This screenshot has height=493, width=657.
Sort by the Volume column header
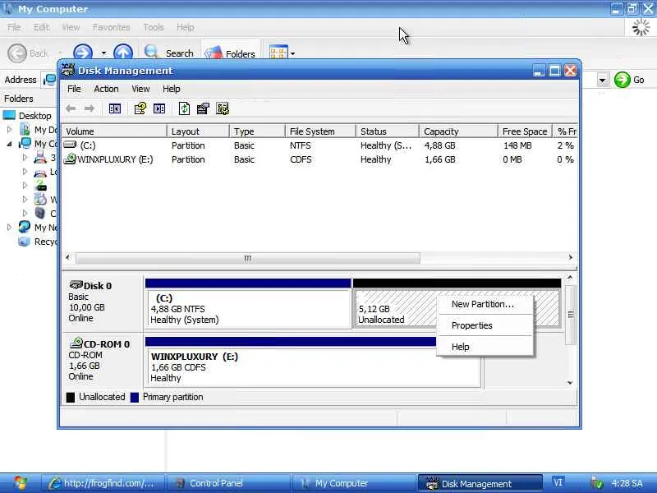tap(114, 131)
